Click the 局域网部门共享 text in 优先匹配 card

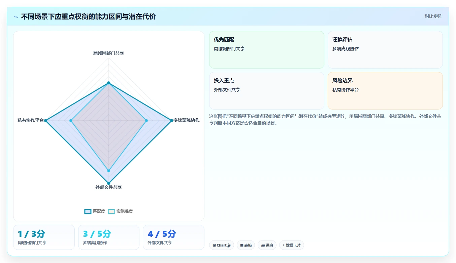(x=229, y=49)
